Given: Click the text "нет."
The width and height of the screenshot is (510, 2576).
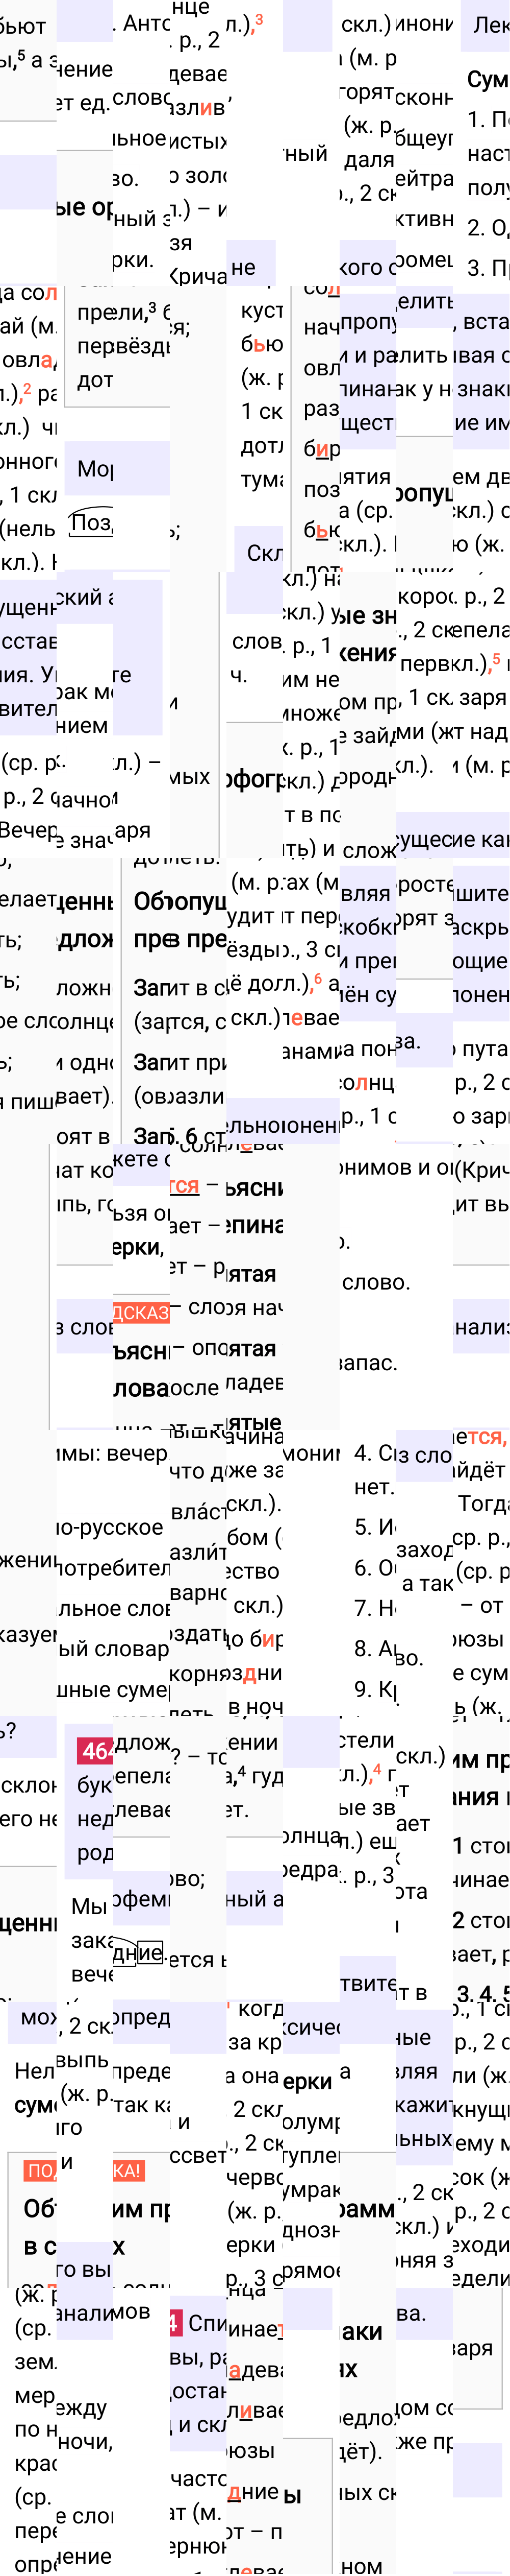Looking at the screenshot, I should click(374, 1487).
